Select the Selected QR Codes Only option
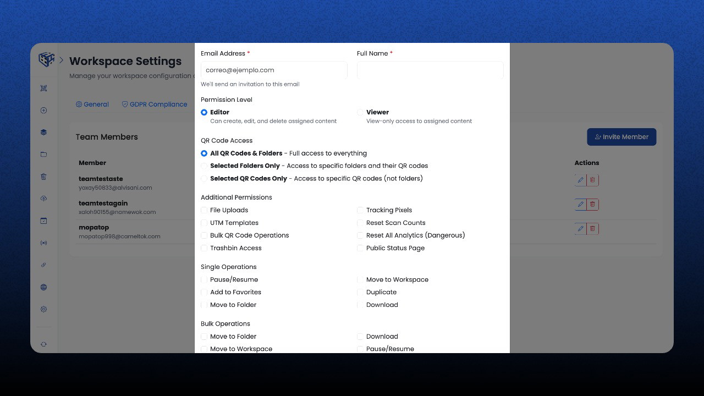This screenshot has width=704, height=396. (204, 178)
